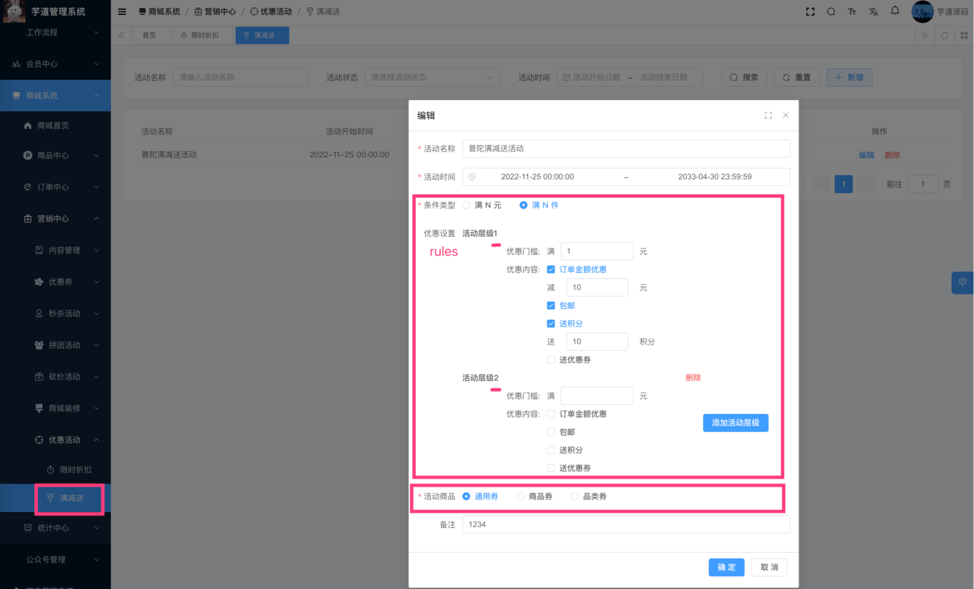Image resolution: width=974 pixels, height=589 pixels.
Task: Expand the 统计中心 sidebar menu
Action: point(55,528)
